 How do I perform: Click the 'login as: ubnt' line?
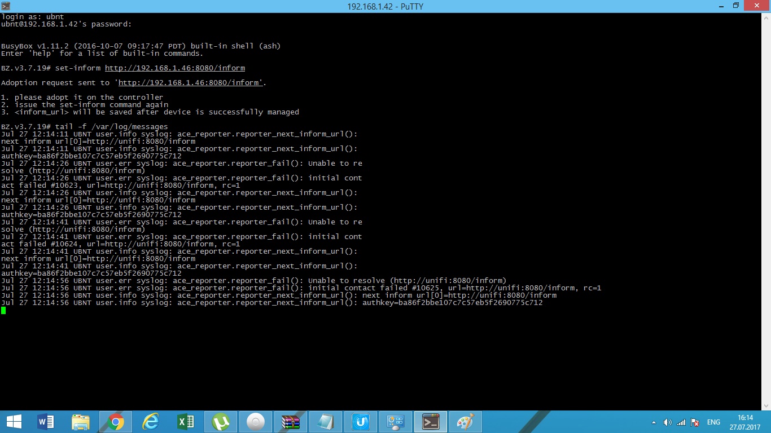coord(33,17)
